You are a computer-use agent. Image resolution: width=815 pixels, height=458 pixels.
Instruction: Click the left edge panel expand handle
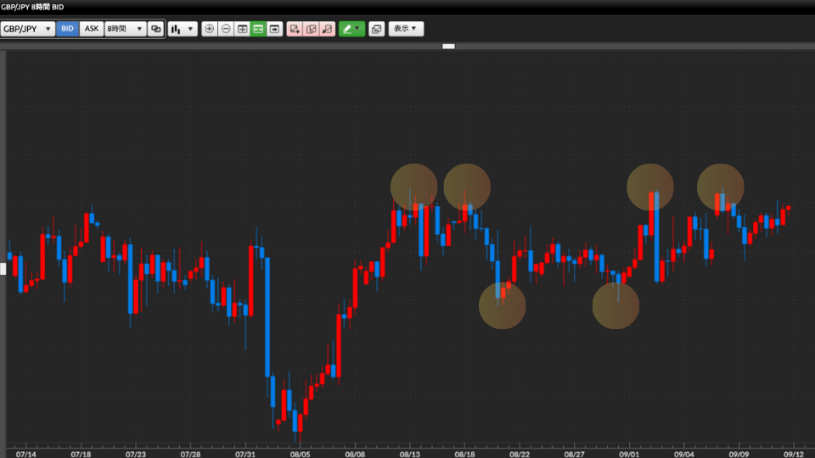coord(3,269)
